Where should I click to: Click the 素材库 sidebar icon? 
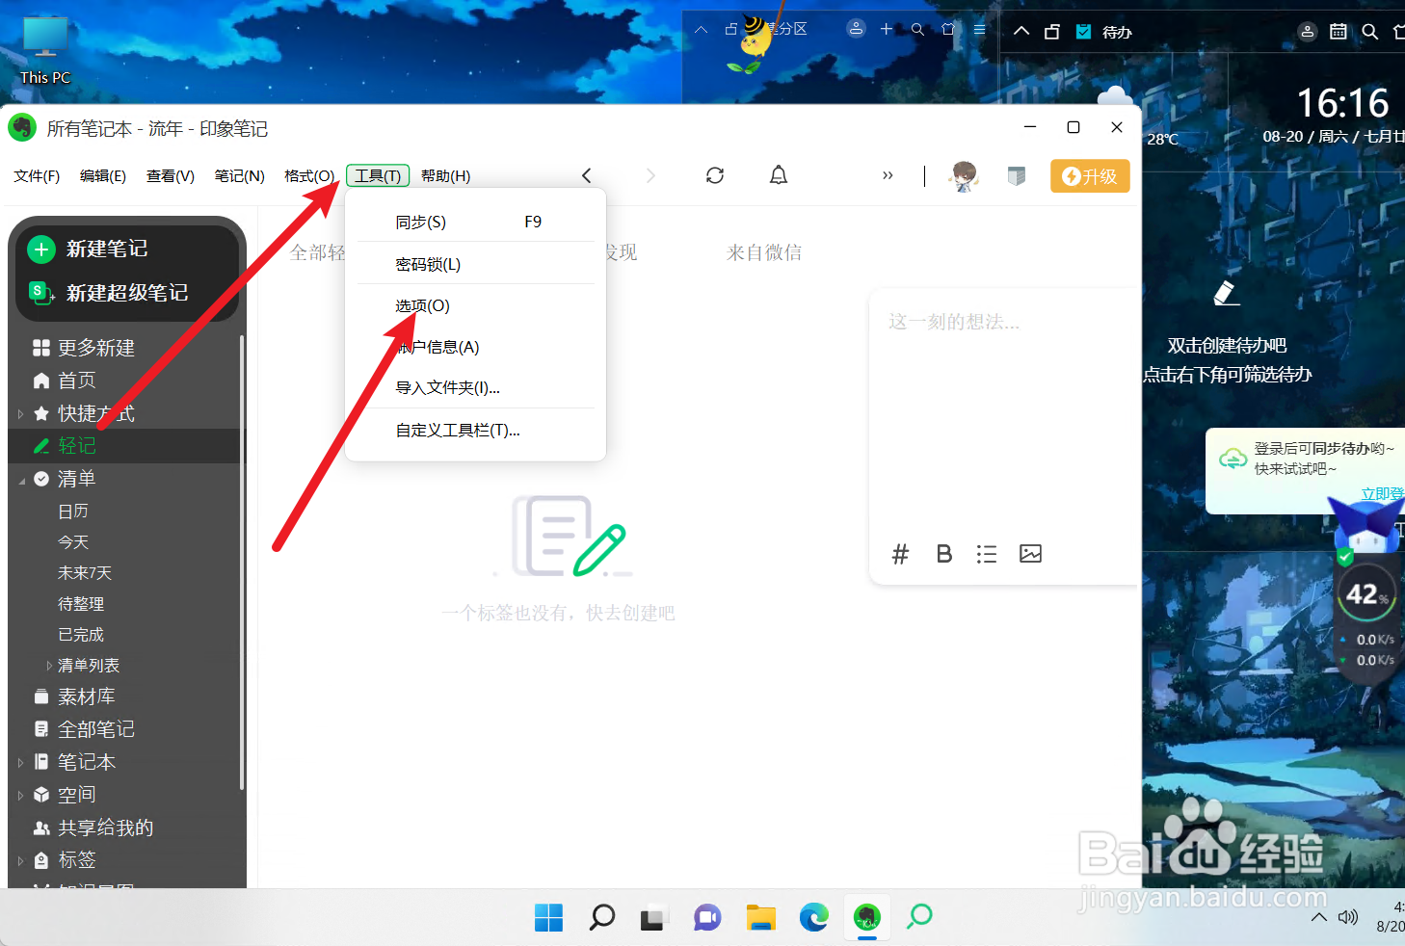tap(41, 696)
